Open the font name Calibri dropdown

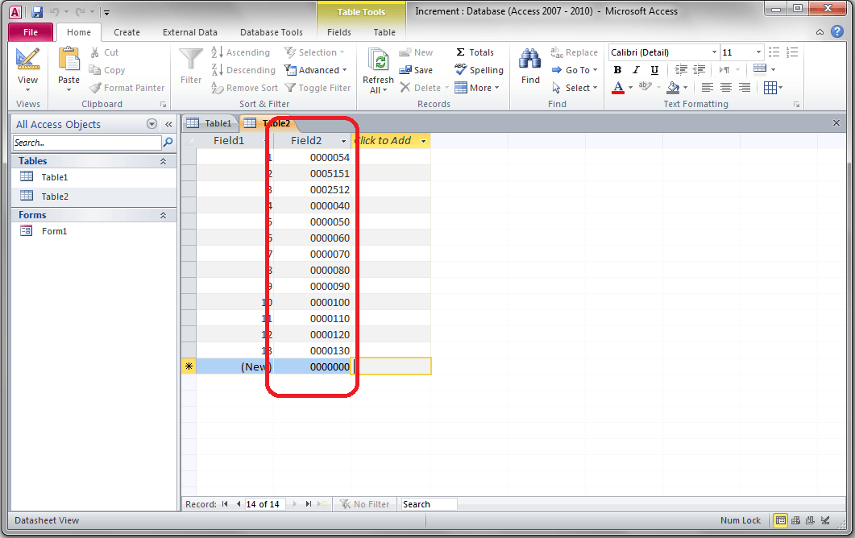tap(714, 52)
